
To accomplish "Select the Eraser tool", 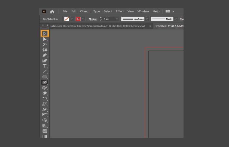I will 45,93.
